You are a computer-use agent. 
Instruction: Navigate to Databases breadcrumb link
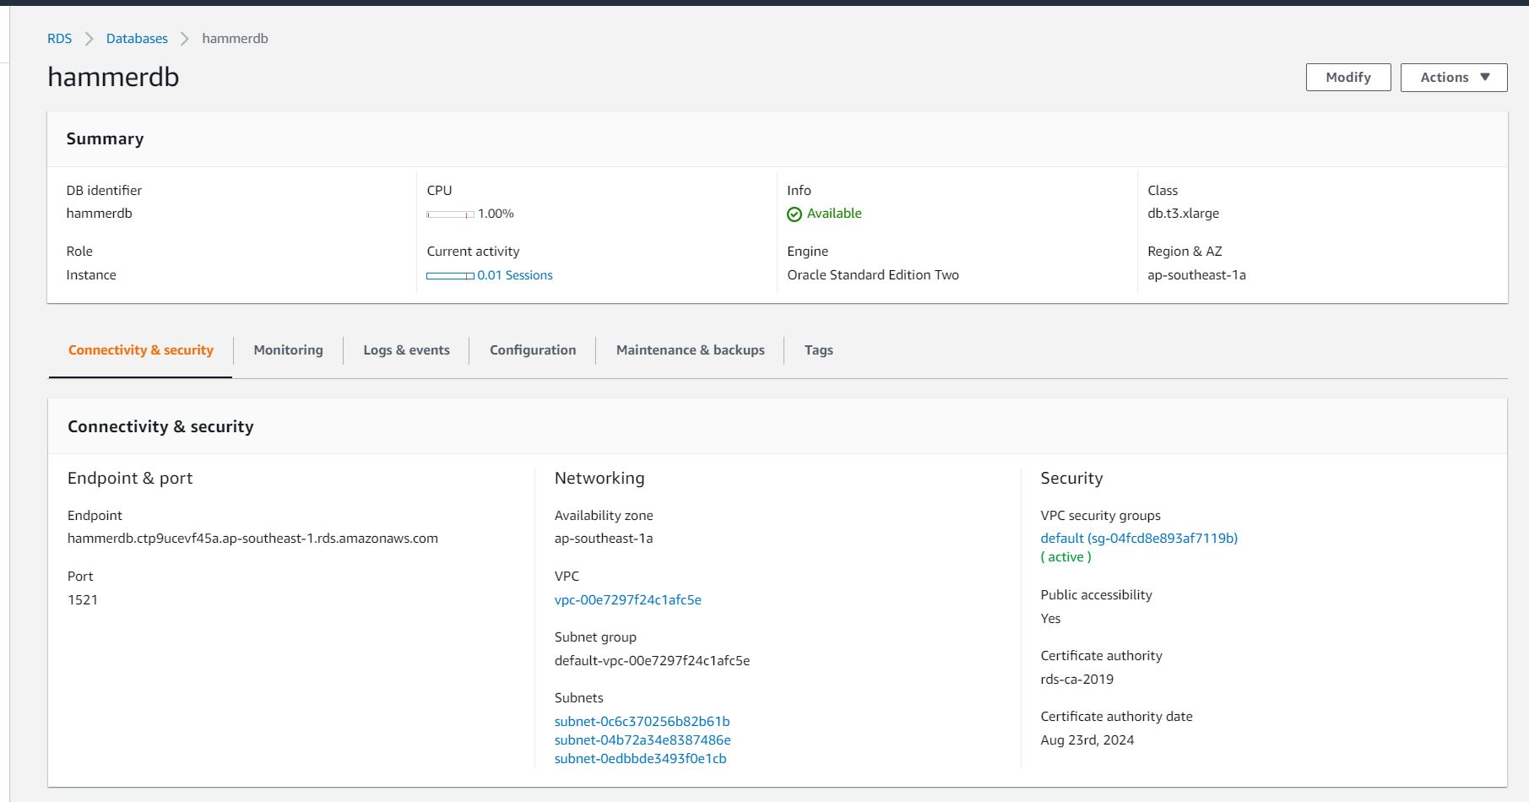pos(137,39)
